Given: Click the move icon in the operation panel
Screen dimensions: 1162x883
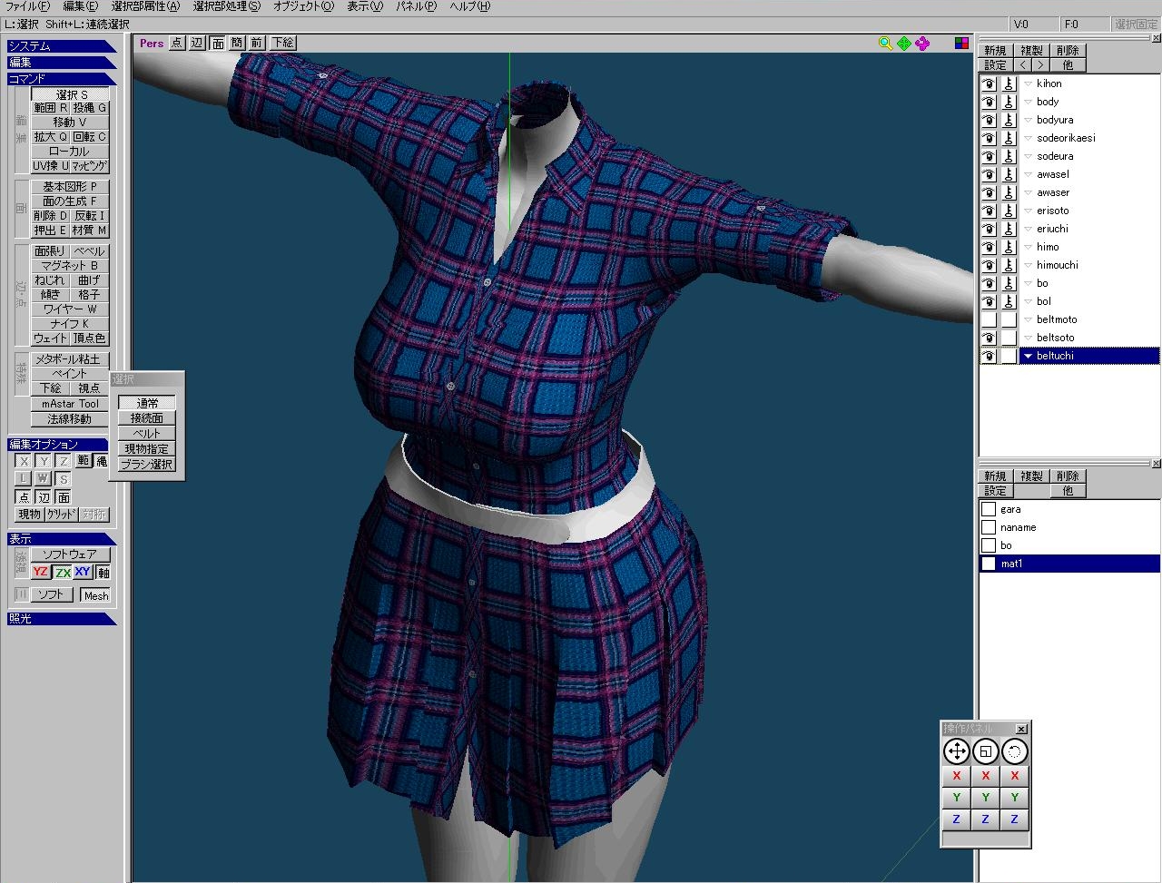Looking at the screenshot, I should [956, 751].
